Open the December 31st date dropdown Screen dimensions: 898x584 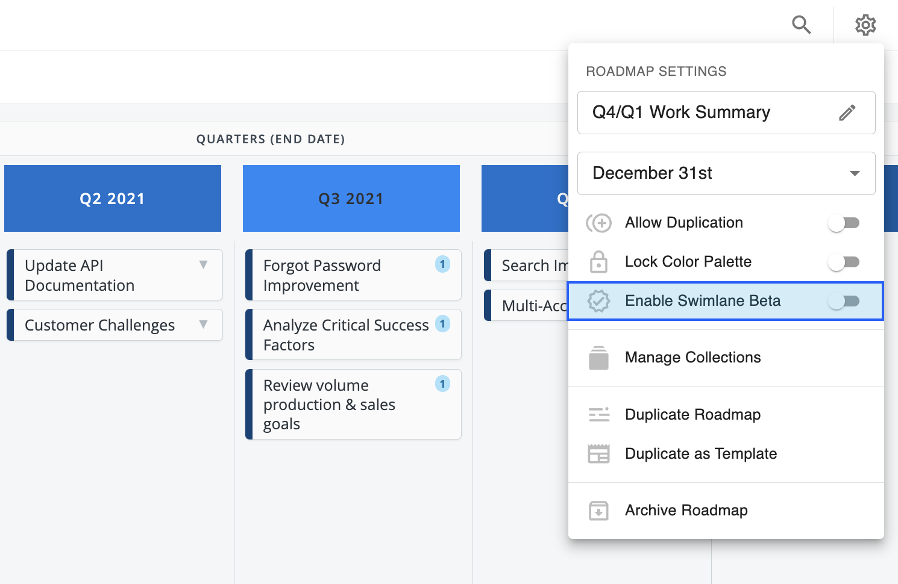[x=726, y=173]
